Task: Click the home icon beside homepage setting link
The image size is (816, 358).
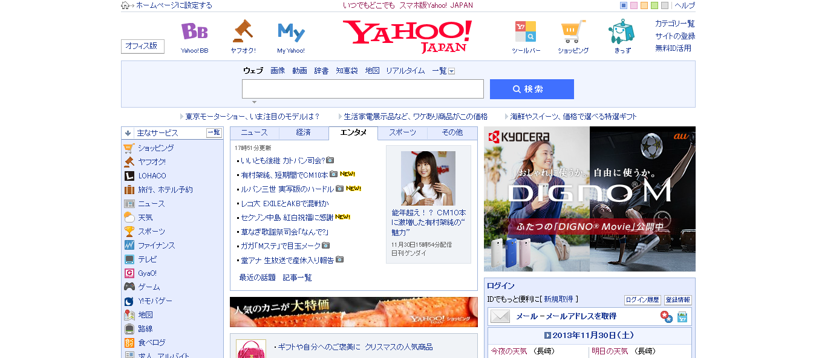Action: [125, 5]
